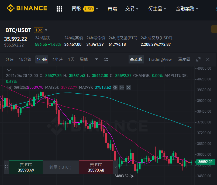This screenshot has height=185, width=217.
Task: Click the USD currency badge
Action: coord(89,9)
